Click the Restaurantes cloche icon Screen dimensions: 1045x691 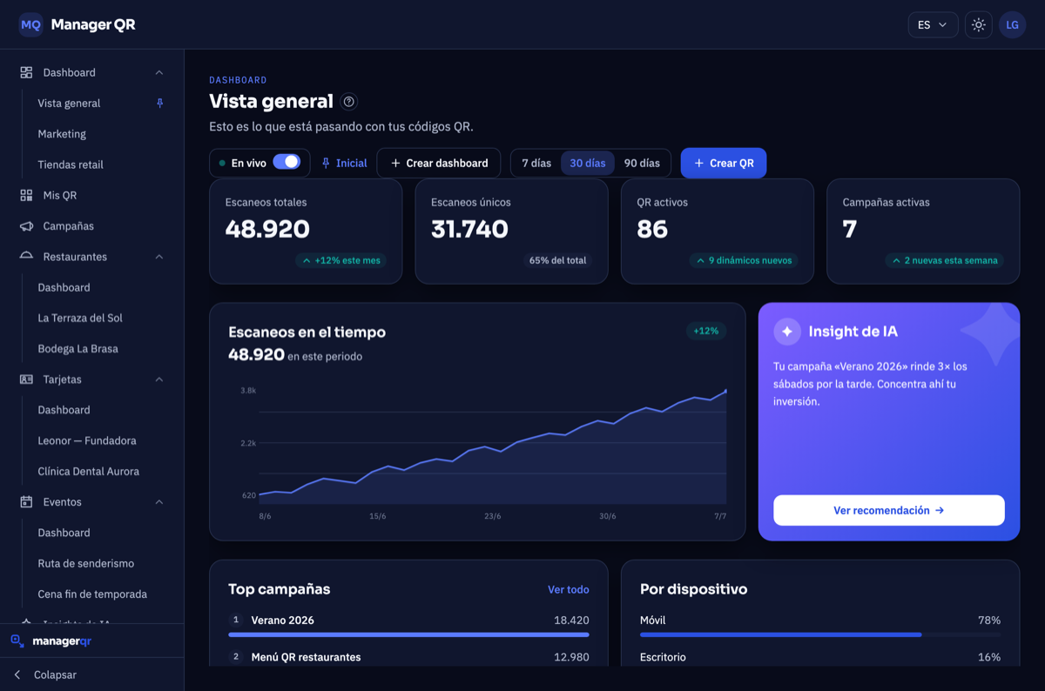pyautogui.click(x=26, y=257)
